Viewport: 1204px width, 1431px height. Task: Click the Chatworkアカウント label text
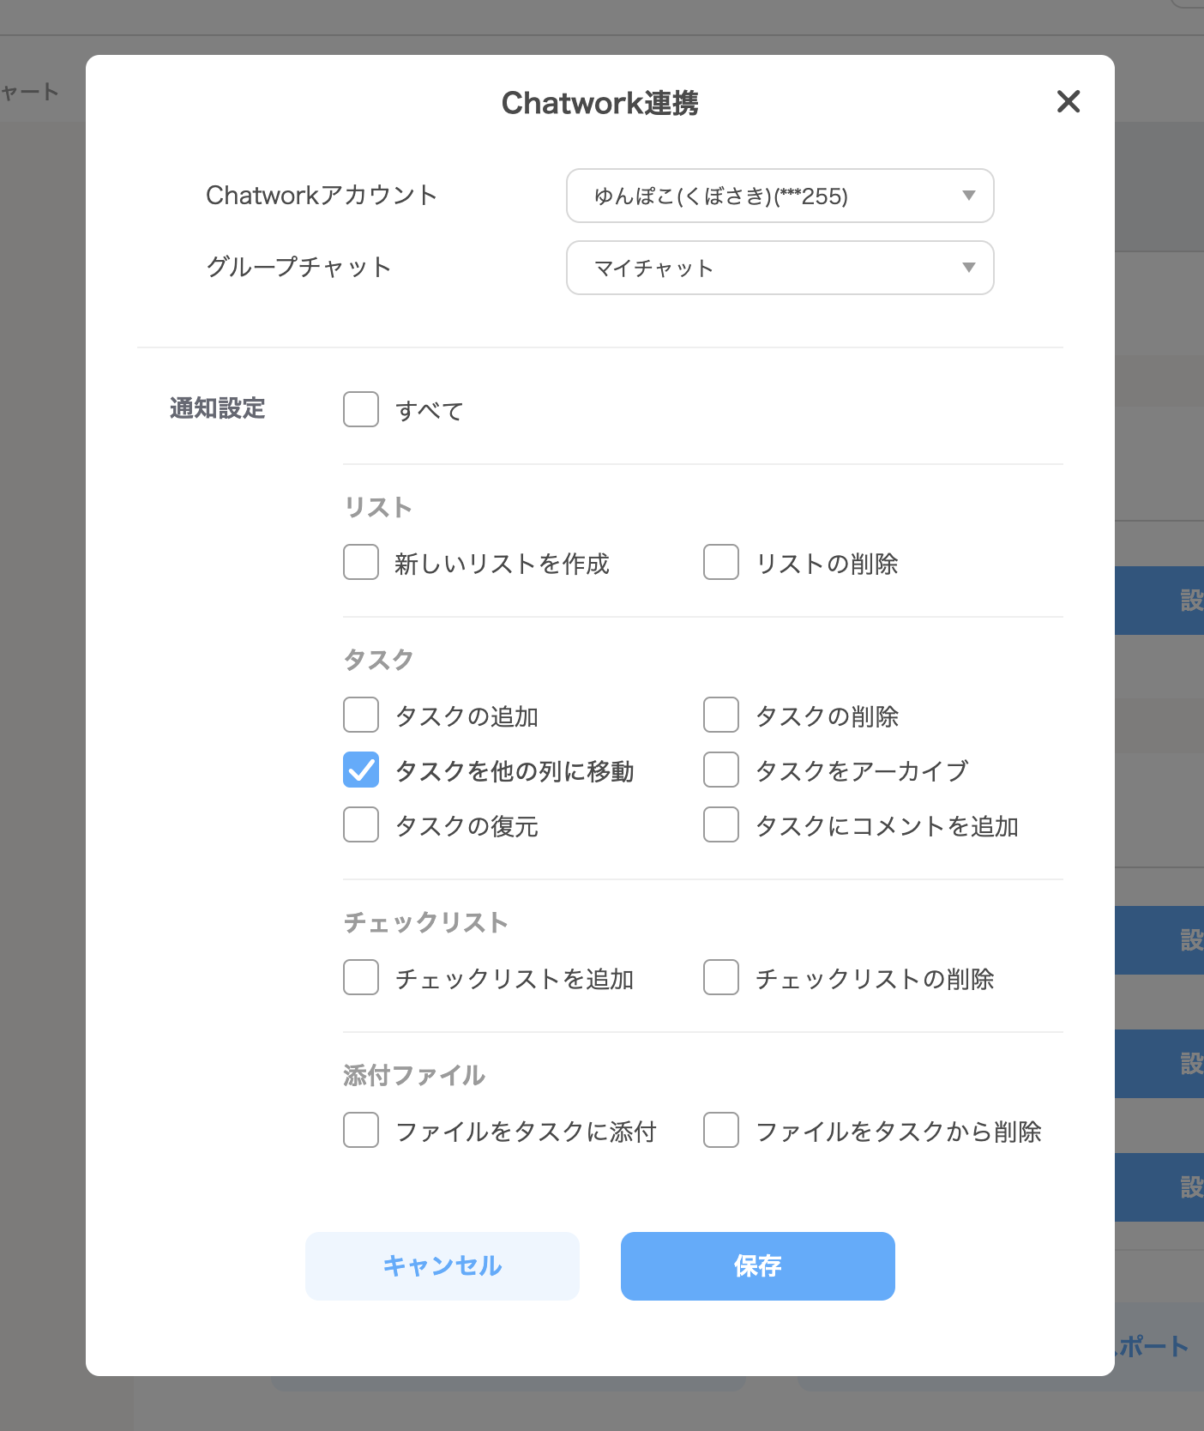click(x=322, y=196)
